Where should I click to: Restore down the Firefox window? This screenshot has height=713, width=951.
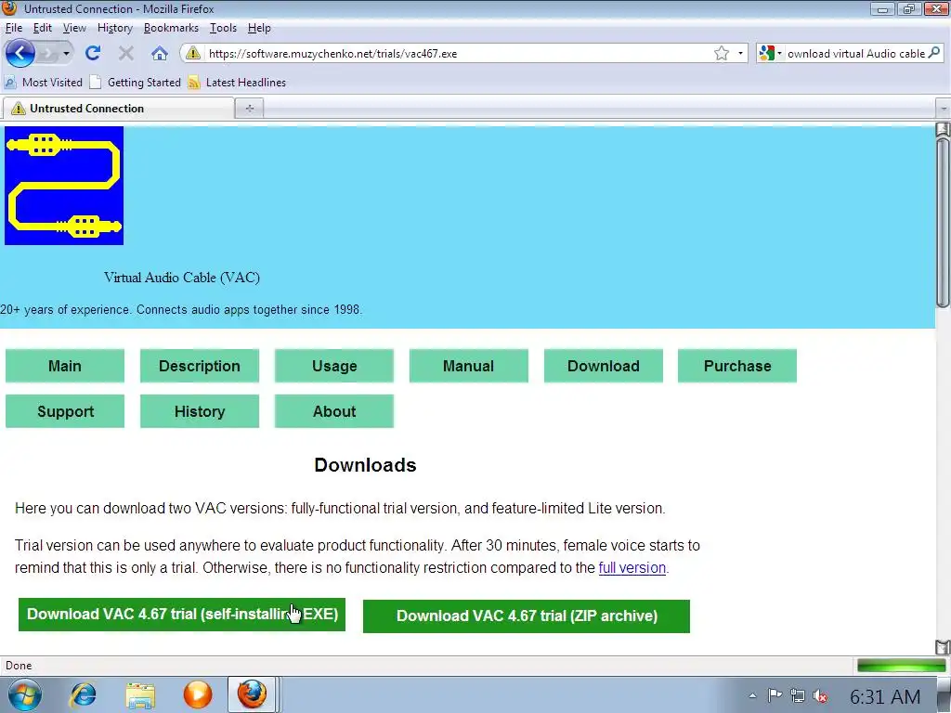[x=908, y=9]
